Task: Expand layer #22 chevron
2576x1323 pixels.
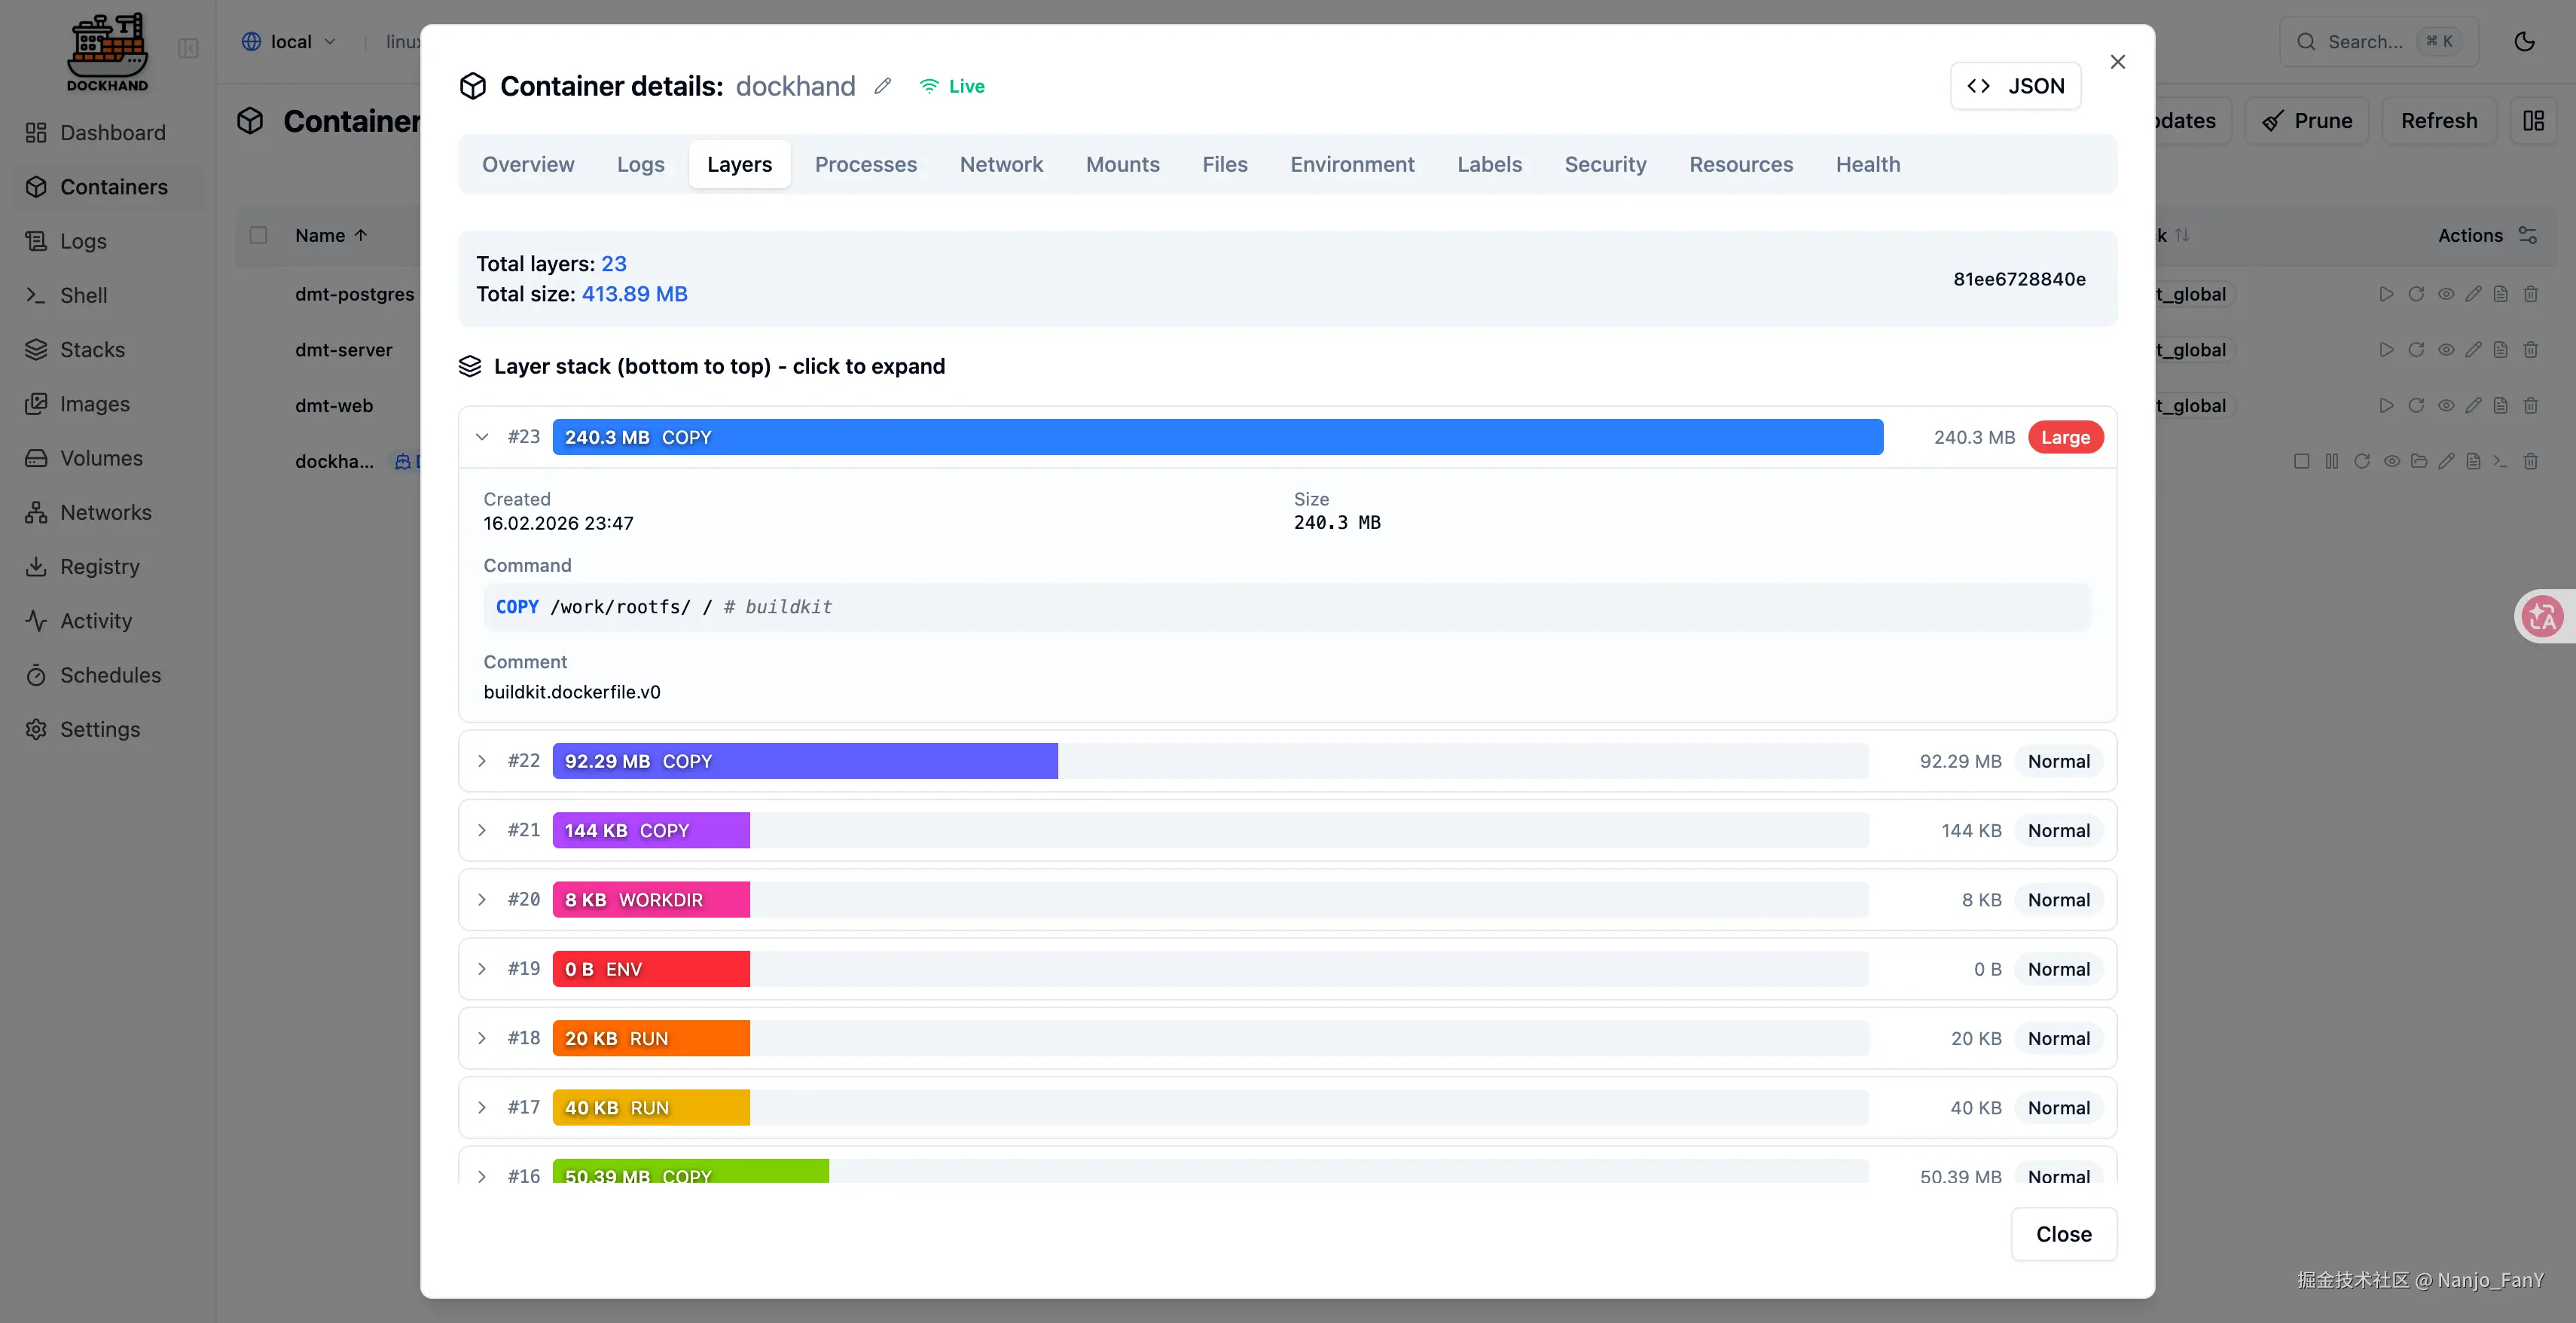Action: click(482, 761)
